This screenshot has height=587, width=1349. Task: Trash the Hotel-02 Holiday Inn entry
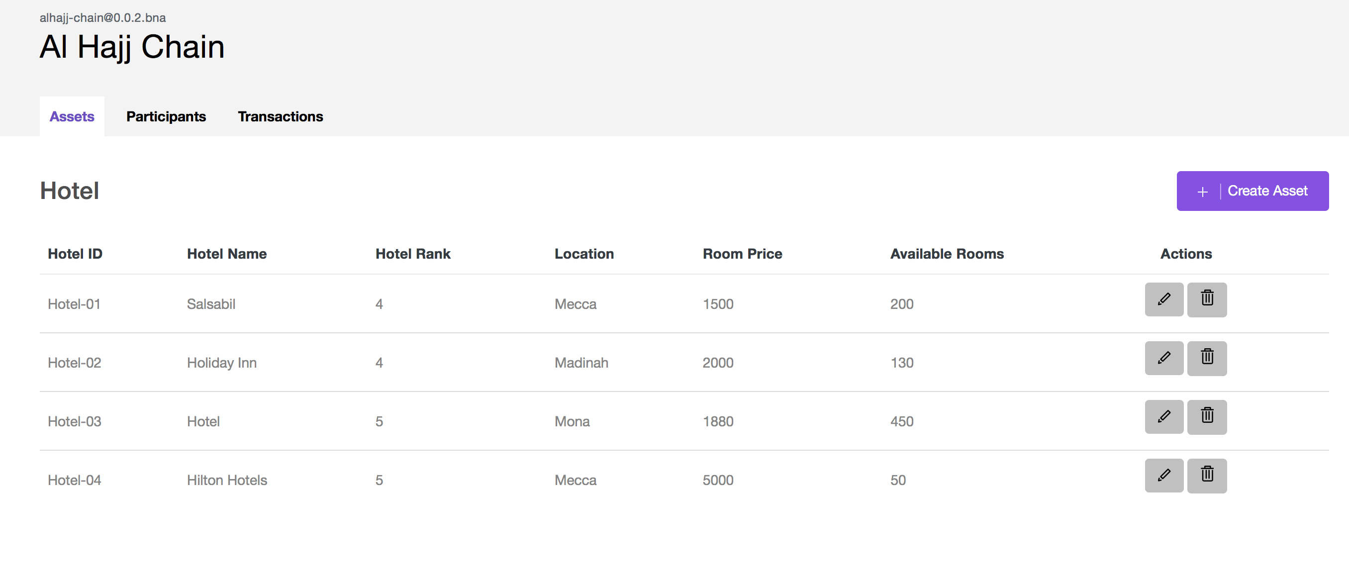[x=1206, y=358]
